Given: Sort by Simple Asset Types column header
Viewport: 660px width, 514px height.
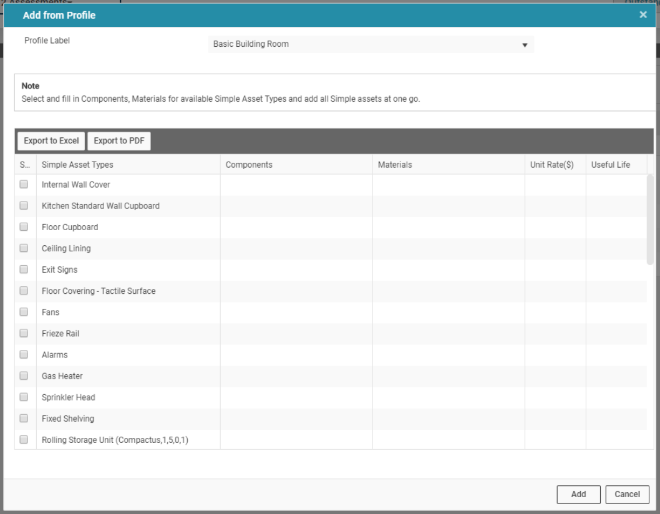Looking at the screenshot, I should [x=77, y=165].
